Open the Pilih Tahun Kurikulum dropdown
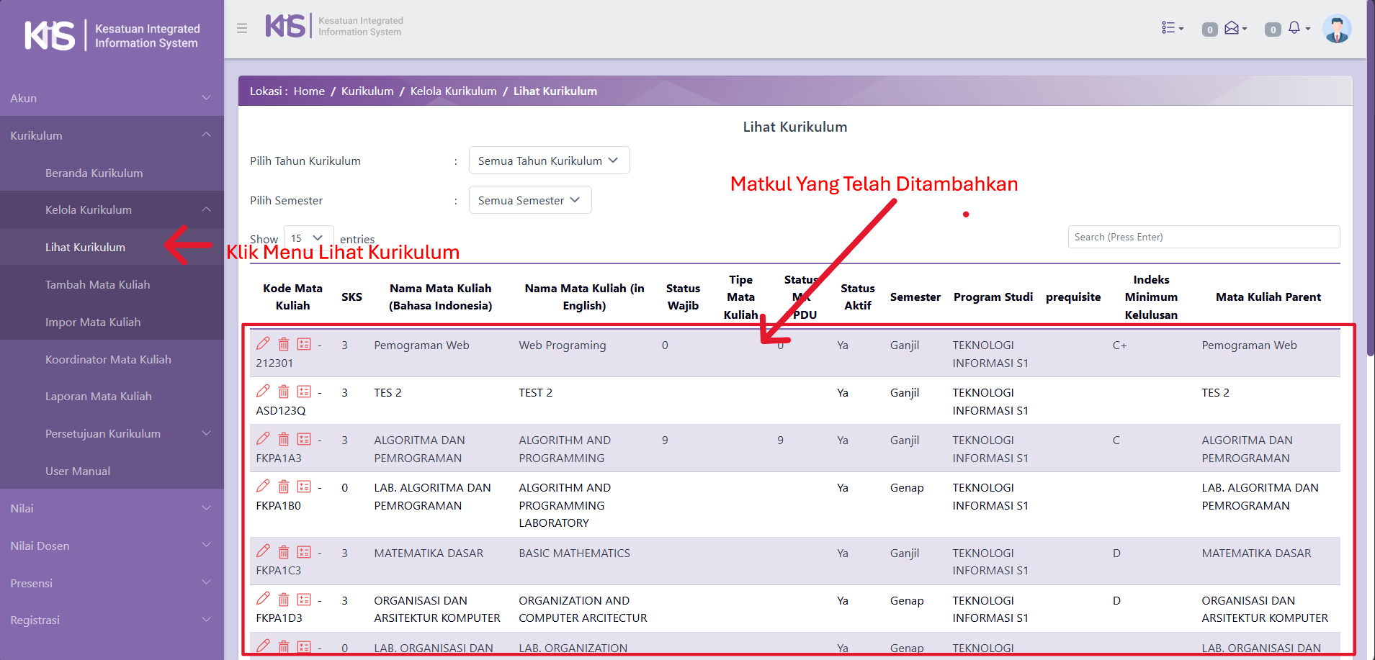This screenshot has height=660, width=1375. click(x=549, y=161)
